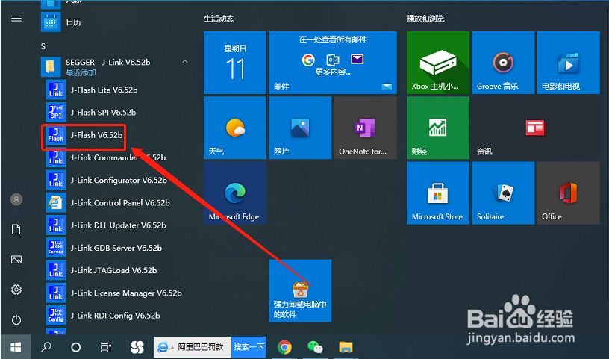Open J-Flash V6.52b application icon
Screen dimensions: 609x359
[55, 135]
